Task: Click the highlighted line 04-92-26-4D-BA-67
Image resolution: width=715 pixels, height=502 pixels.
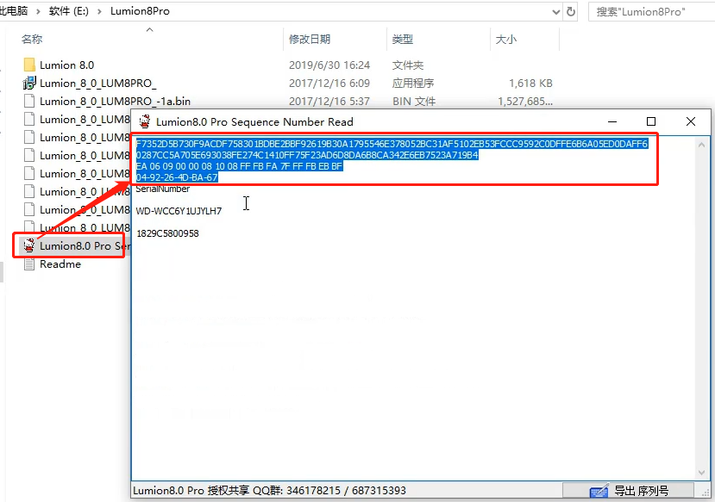Action: coord(177,177)
